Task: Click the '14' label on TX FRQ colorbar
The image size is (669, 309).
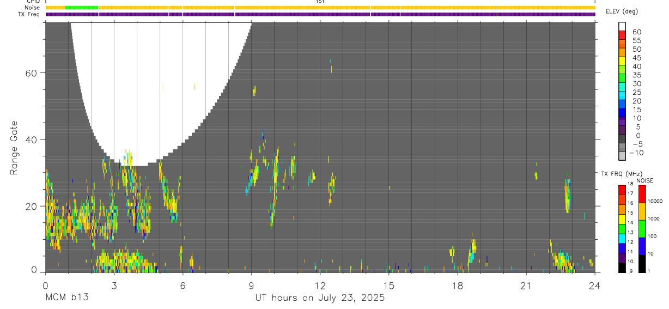Action: coord(630,222)
